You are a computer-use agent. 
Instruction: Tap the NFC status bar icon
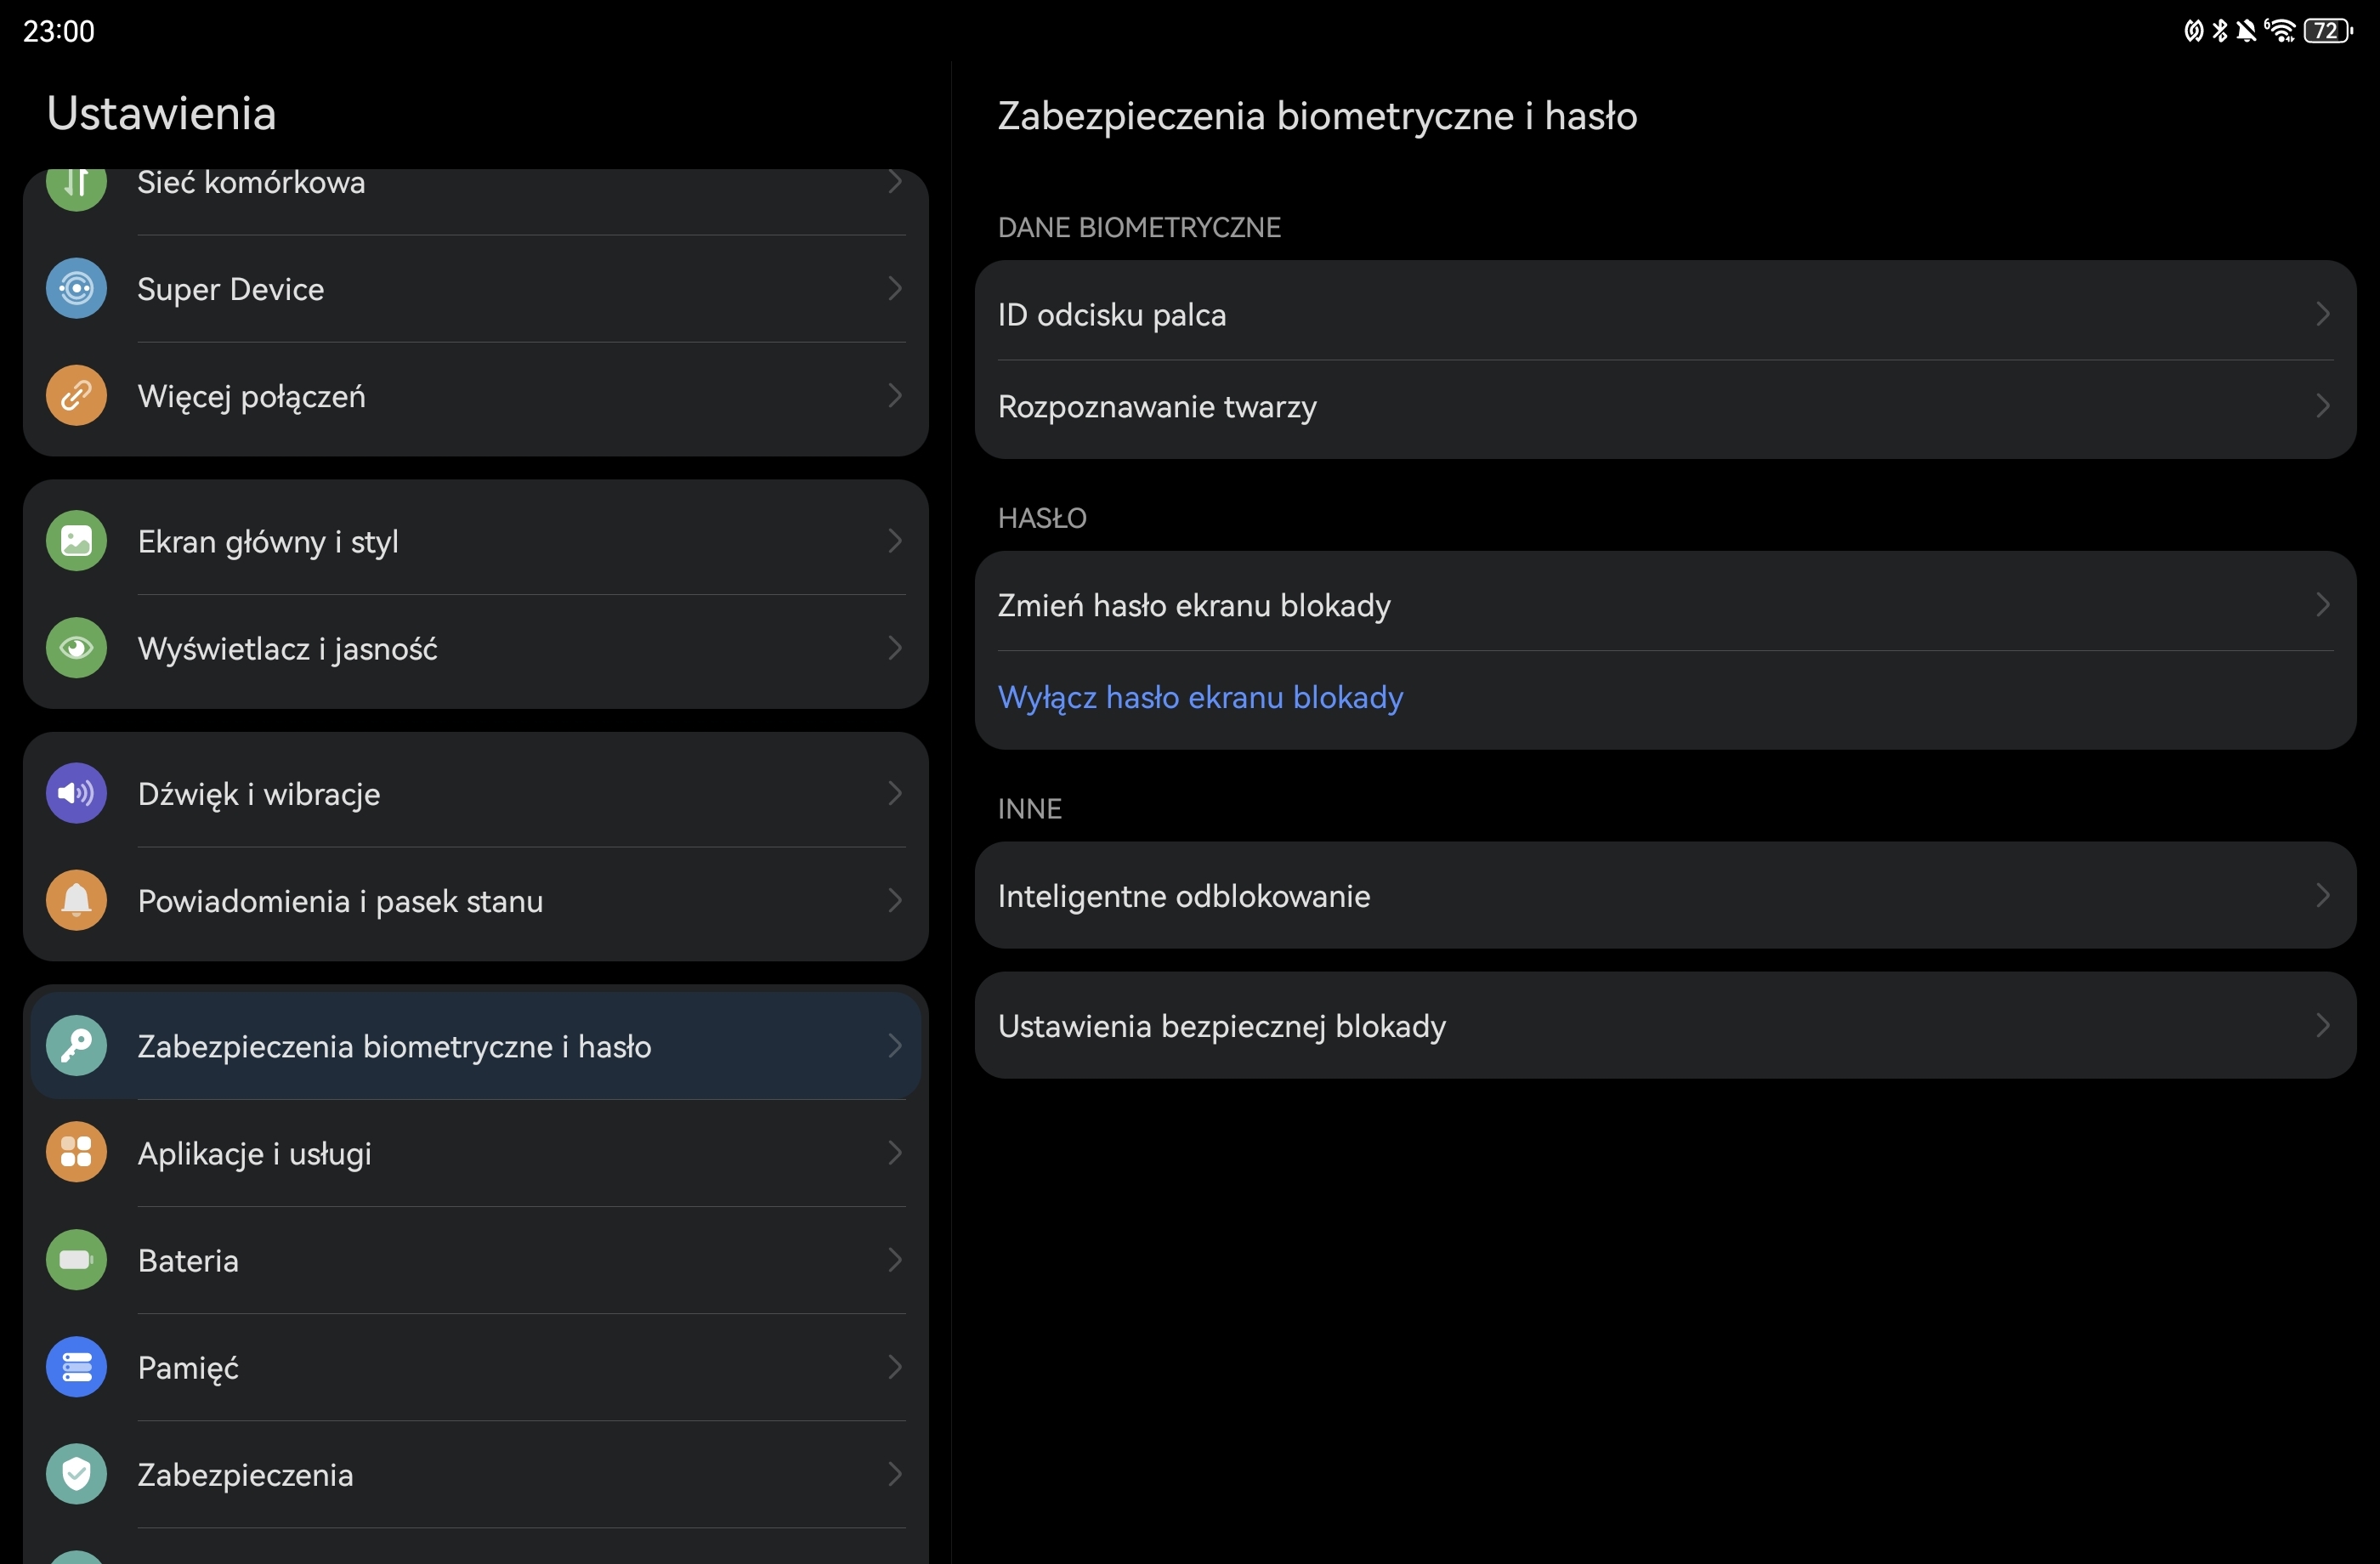click(2193, 31)
